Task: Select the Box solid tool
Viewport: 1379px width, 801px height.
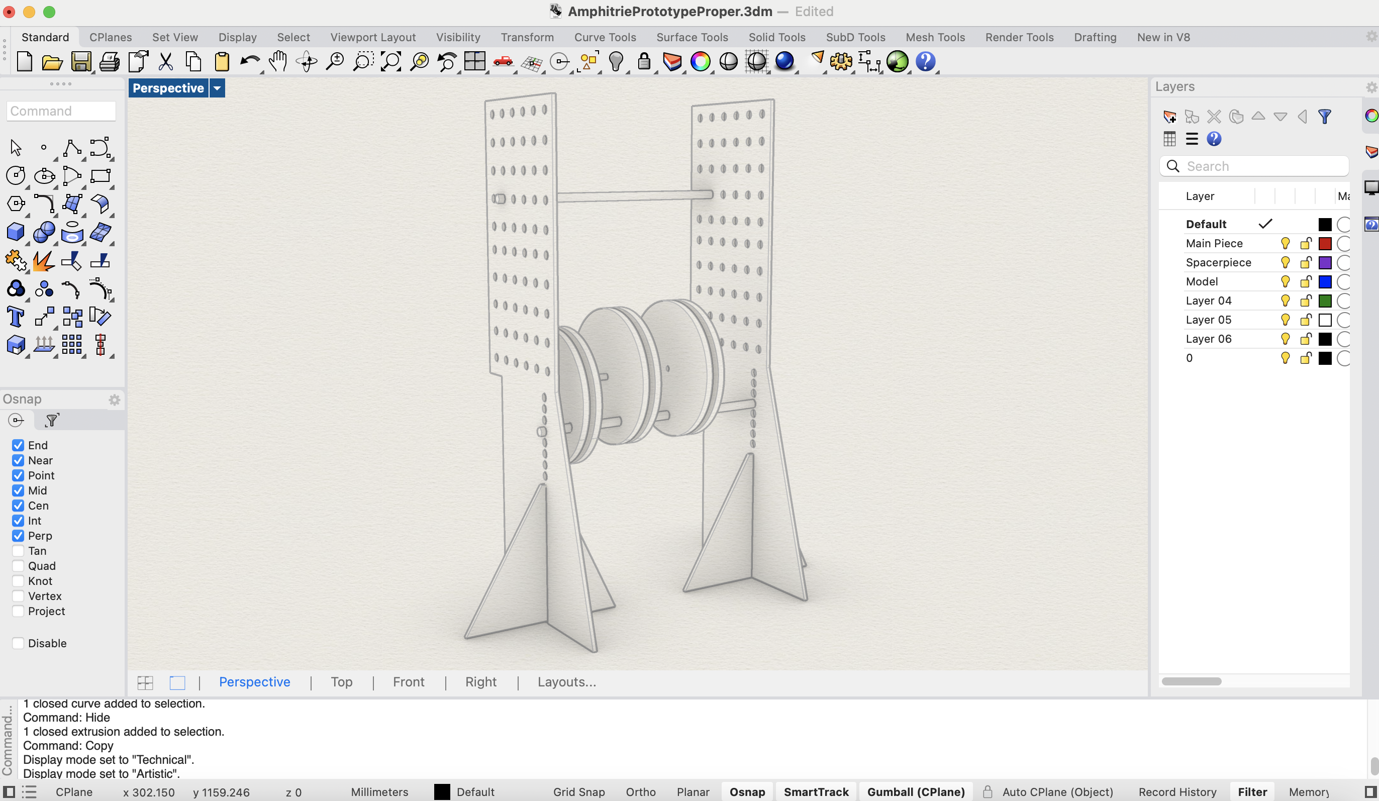Action: tap(15, 232)
